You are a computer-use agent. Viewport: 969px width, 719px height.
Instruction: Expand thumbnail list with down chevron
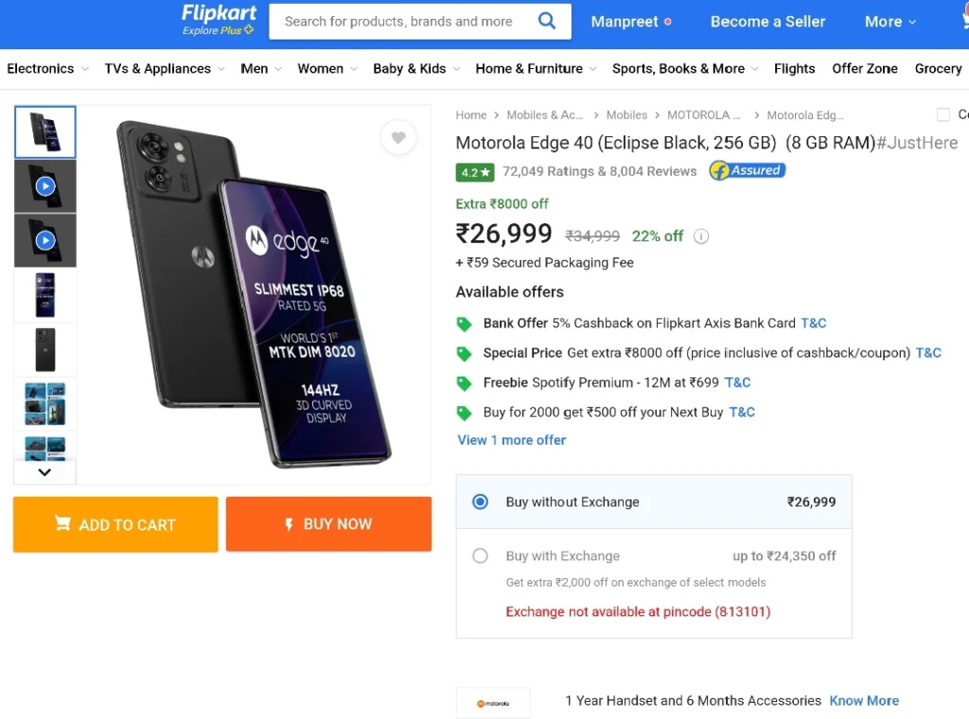click(44, 472)
